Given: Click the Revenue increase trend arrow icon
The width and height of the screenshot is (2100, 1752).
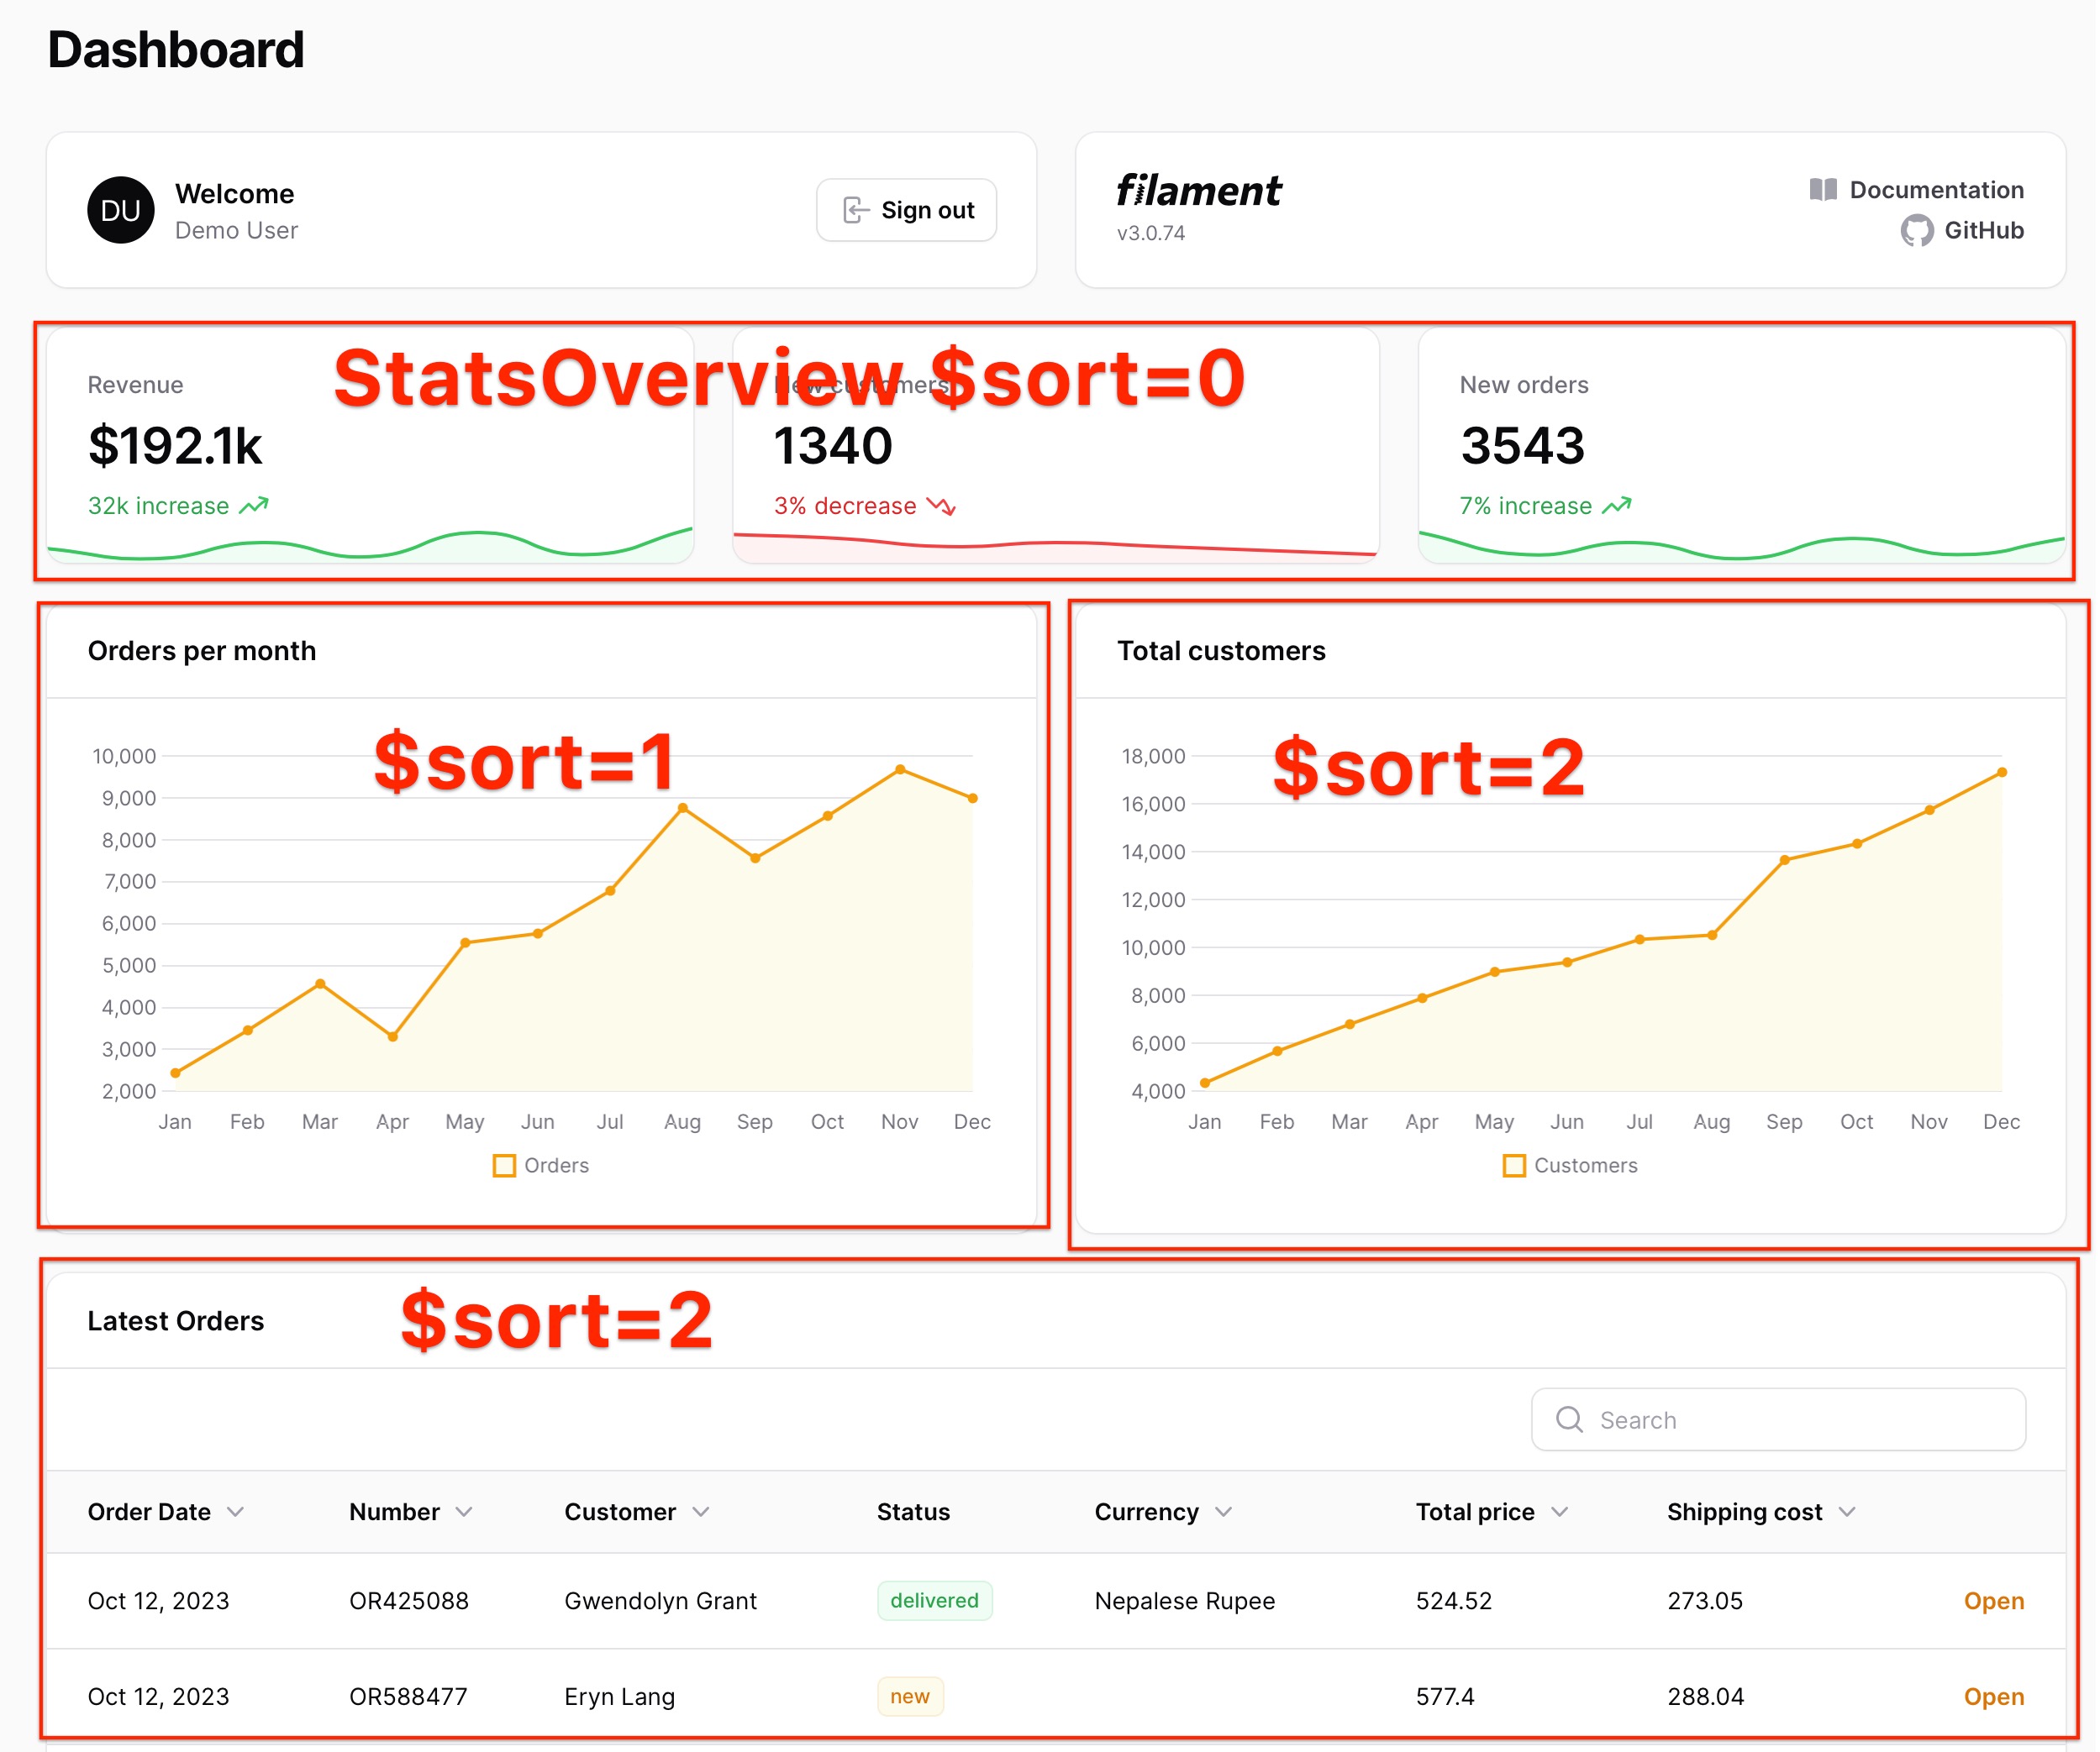Looking at the screenshot, I should [x=254, y=506].
